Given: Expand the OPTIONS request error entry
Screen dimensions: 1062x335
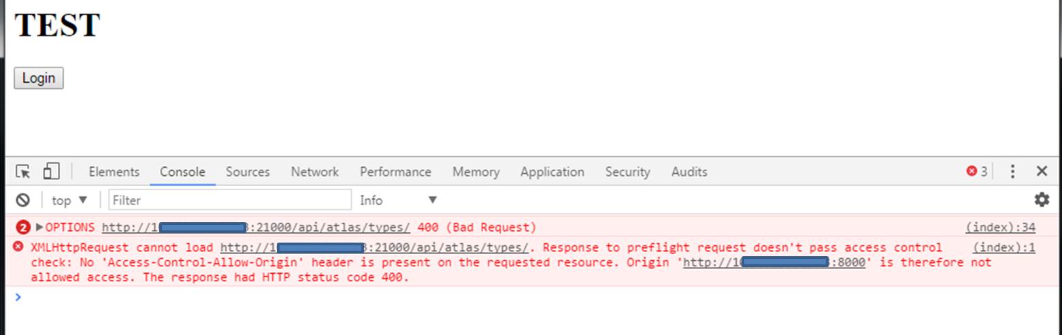Looking at the screenshot, I should coord(39,227).
